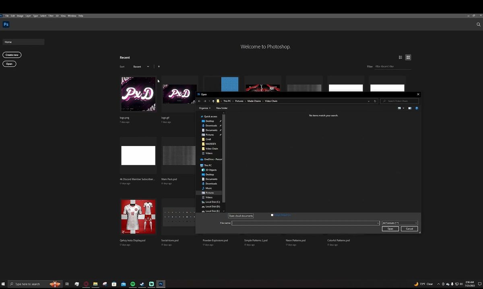Open the Window menu
Screen dimensions: 483x289
click(72, 16)
